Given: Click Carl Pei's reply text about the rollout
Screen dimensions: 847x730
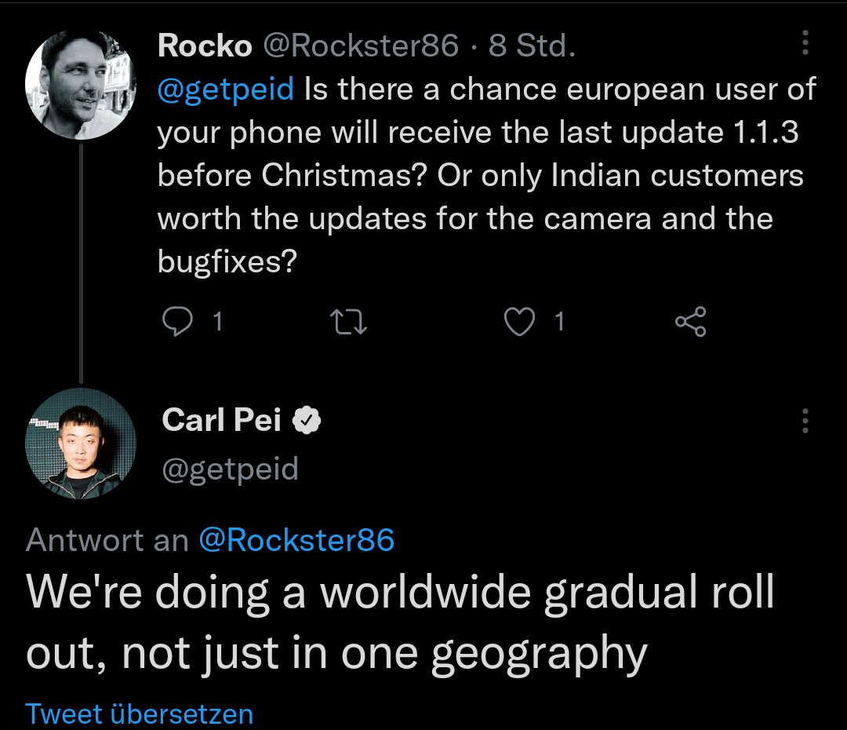Looking at the screenshot, I should click(x=400, y=624).
